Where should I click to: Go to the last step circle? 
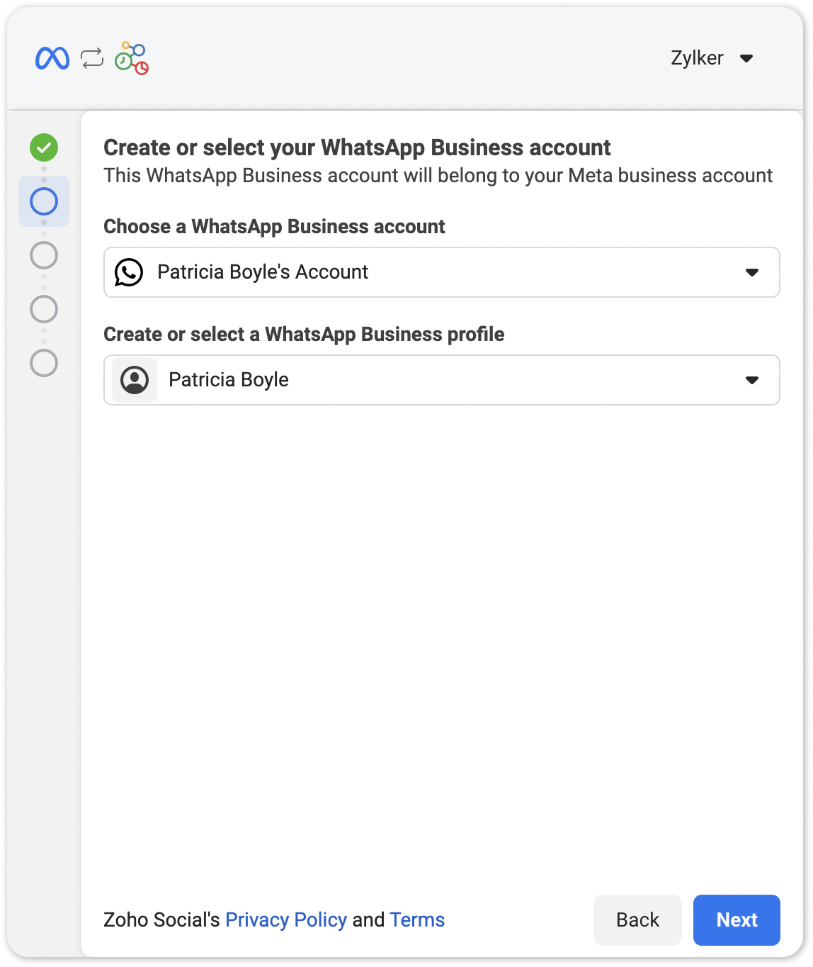tap(44, 363)
